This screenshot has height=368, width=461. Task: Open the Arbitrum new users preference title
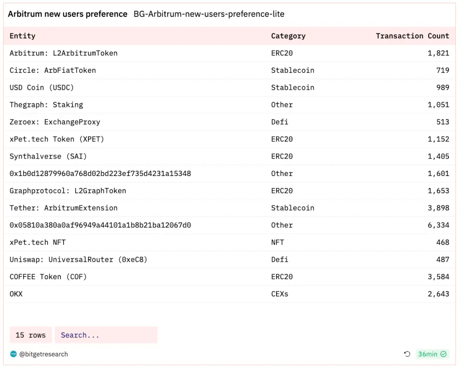(x=68, y=14)
